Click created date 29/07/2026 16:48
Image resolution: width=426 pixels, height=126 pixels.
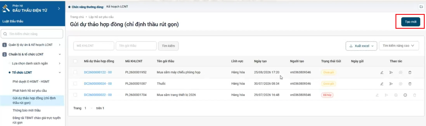pyautogui.click(x=267, y=95)
